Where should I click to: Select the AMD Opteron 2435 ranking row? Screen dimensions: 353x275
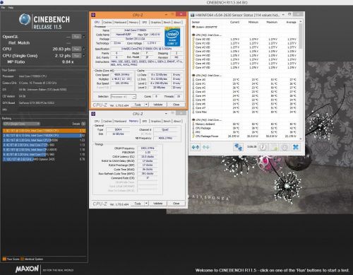[x=44, y=159]
